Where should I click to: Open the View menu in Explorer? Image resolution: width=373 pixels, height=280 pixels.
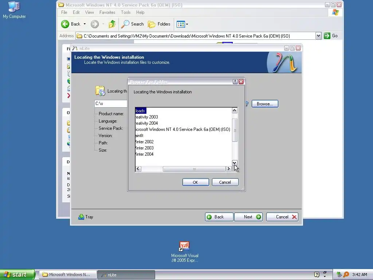[90, 12]
